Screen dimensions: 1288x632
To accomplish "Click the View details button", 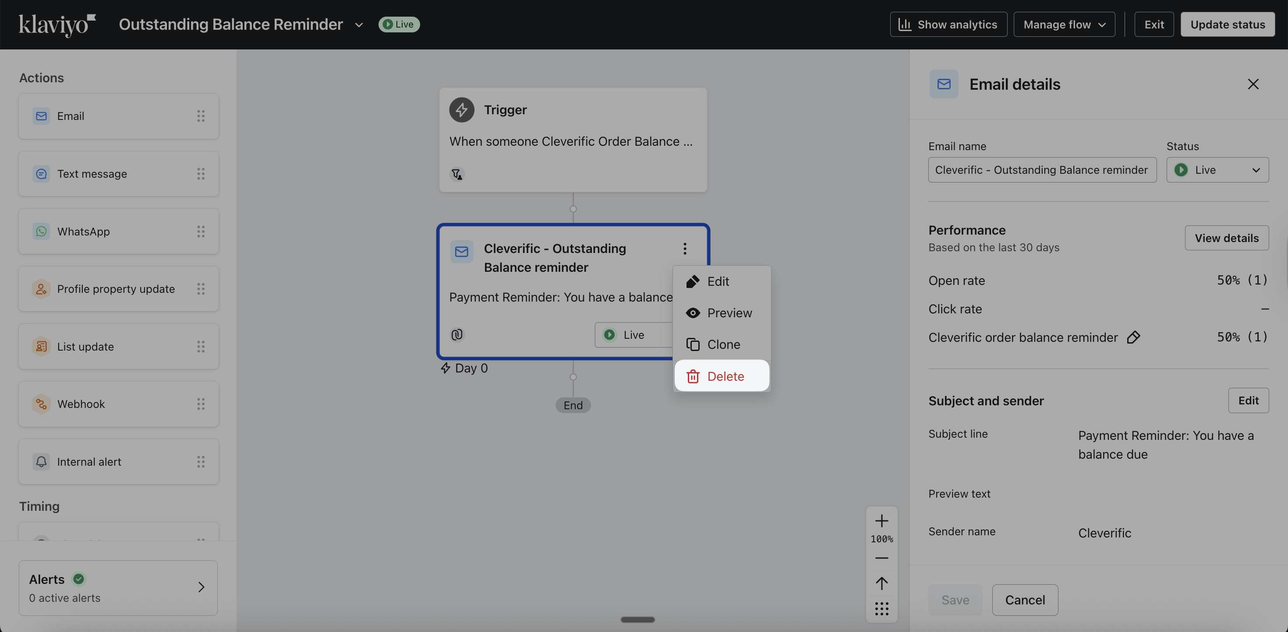I will (1226, 238).
